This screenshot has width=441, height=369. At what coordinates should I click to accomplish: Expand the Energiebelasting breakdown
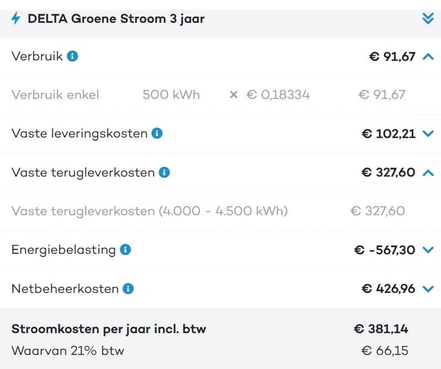point(428,250)
